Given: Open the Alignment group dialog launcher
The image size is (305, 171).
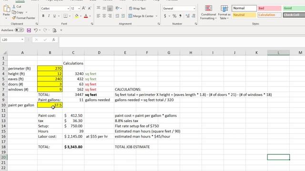Looking at the screenshot, I should 159,24.
